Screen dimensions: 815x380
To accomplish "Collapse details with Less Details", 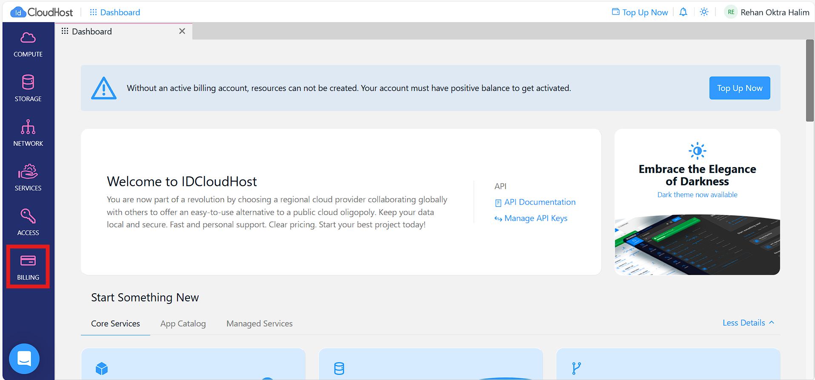I will [x=748, y=323].
